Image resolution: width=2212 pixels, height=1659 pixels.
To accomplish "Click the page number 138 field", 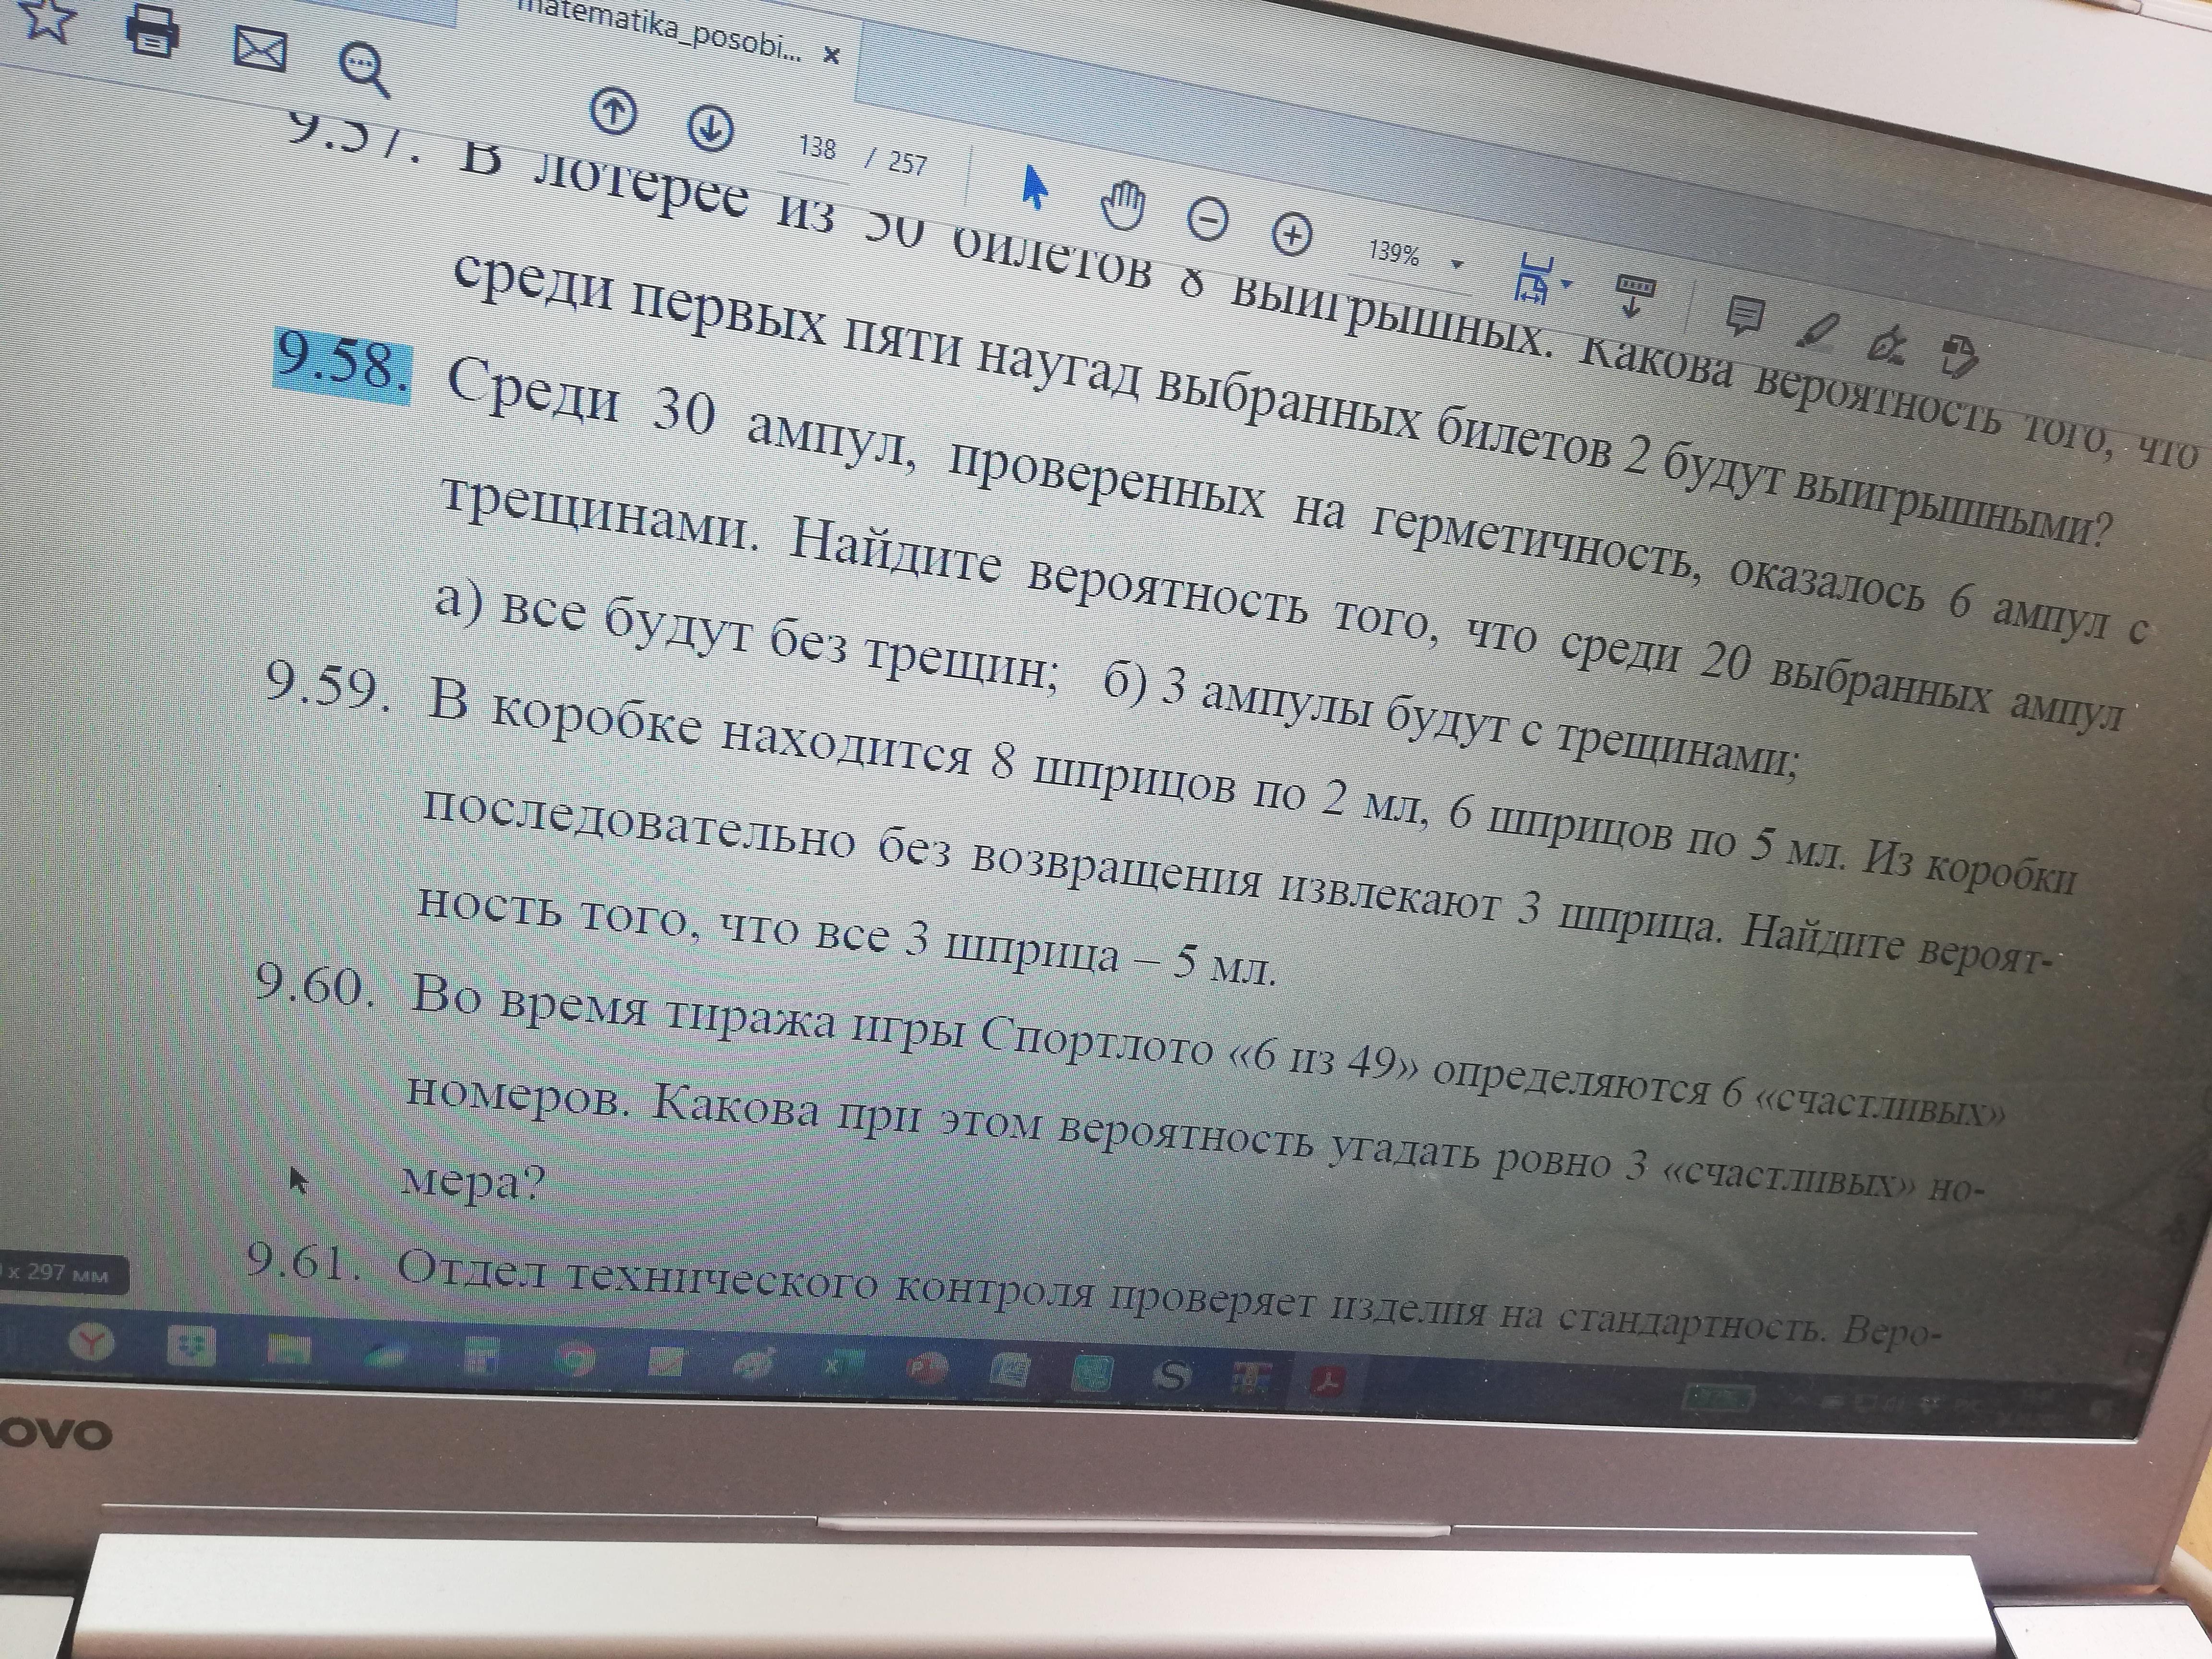I will (817, 148).
